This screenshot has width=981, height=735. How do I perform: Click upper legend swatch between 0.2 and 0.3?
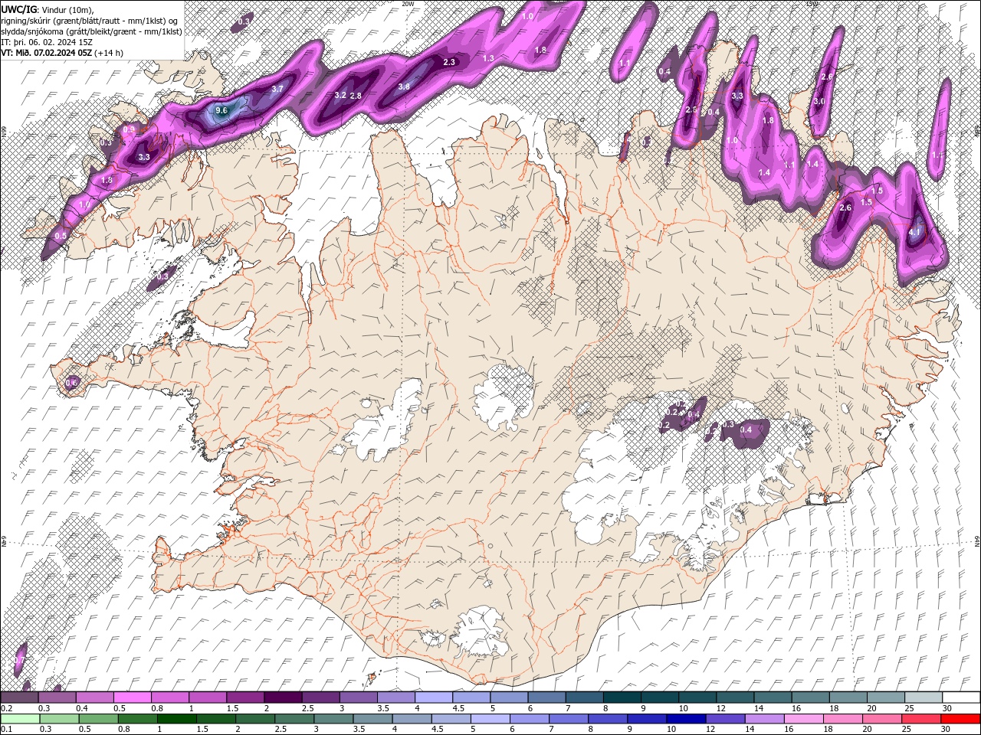[x=19, y=697]
